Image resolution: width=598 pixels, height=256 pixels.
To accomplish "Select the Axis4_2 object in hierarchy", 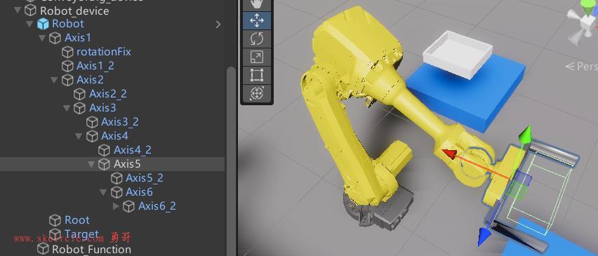I will point(133,149).
